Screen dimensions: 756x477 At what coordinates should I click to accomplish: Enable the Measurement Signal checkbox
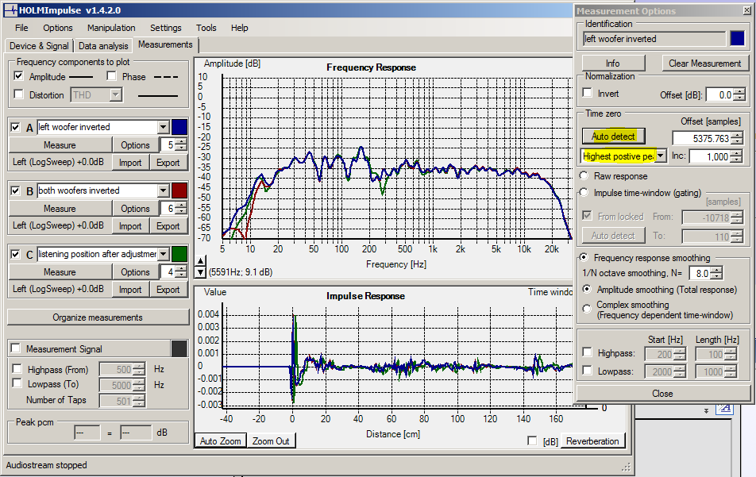15,348
